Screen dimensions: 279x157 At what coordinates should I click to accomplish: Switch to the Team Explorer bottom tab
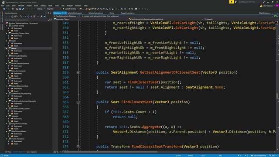(32, 152)
